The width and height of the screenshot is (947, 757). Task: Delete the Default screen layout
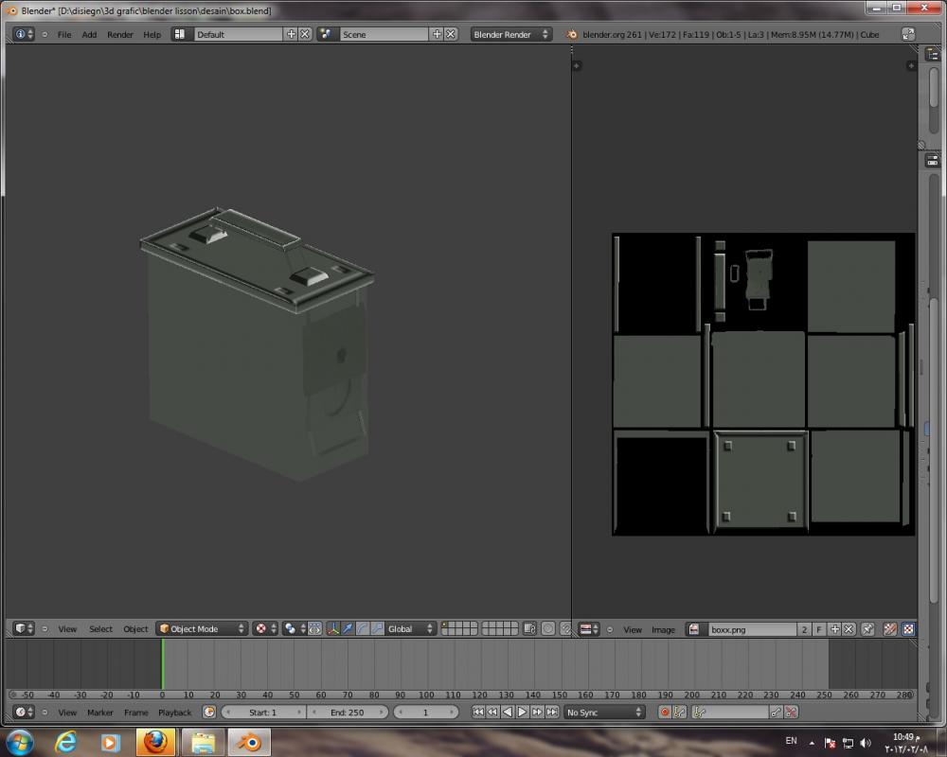[x=305, y=34]
